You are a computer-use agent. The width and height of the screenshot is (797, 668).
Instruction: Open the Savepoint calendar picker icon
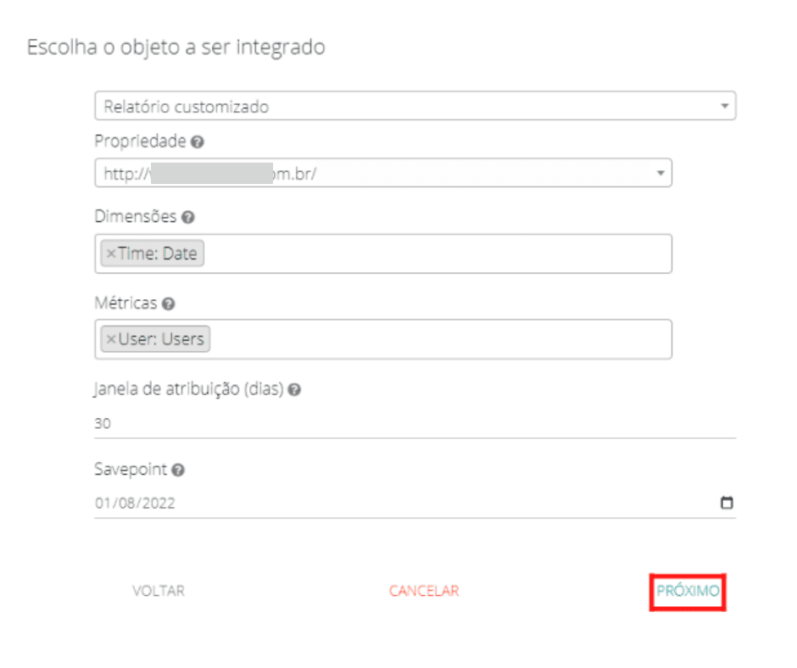[726, 503]
